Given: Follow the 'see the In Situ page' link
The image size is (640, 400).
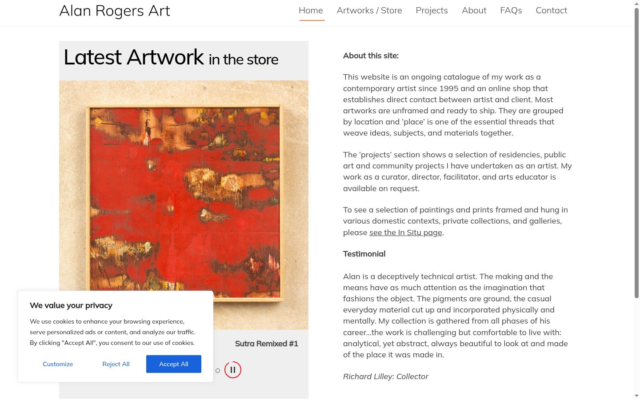Looking at the screenshot, I should tap(406, 232).
